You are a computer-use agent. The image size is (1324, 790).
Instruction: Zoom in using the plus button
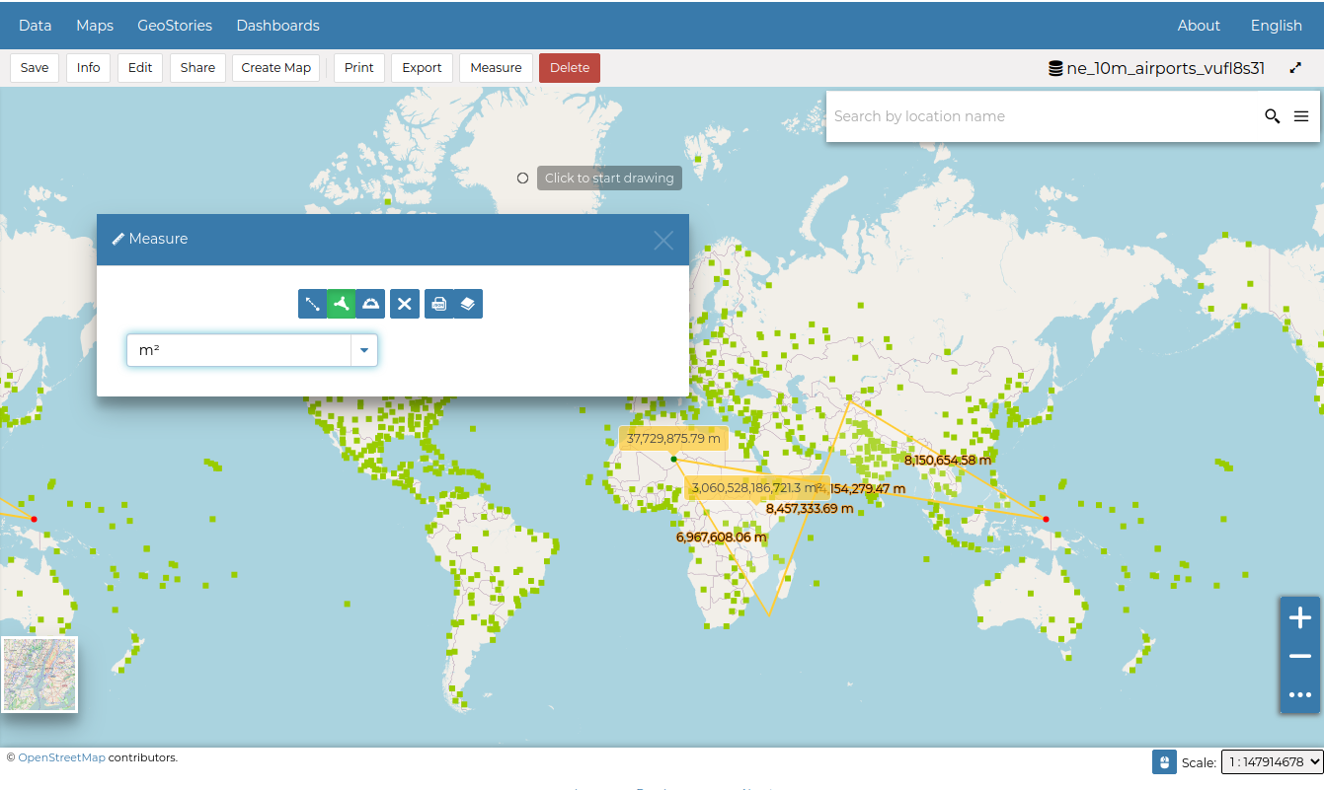1299,618
